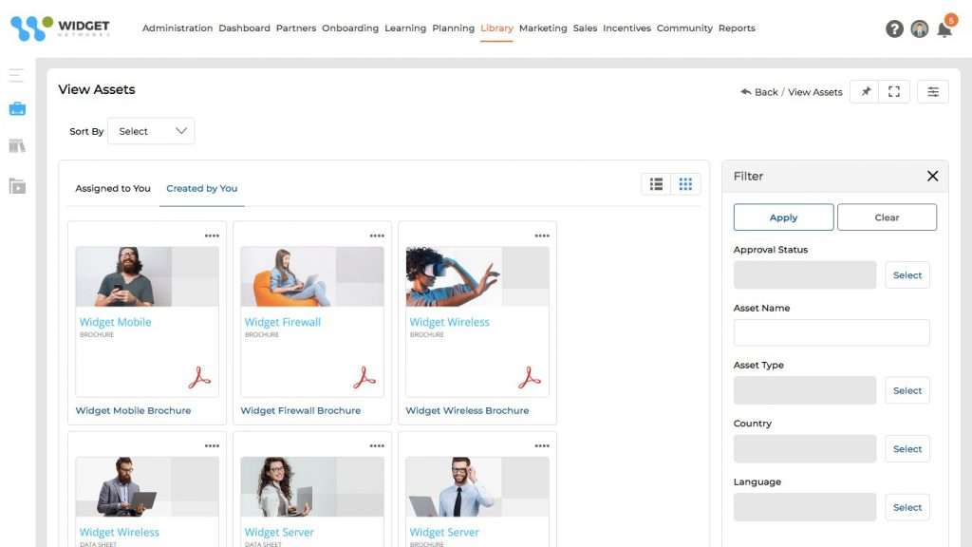Enter fullscreen mode using expand icon
The height and width of the screenshot is (547, 972).
[x=893, y=91]
